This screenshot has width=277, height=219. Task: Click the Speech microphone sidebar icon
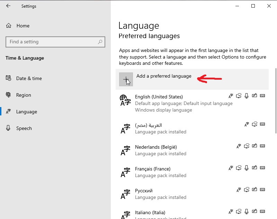(x=8, y=128)
